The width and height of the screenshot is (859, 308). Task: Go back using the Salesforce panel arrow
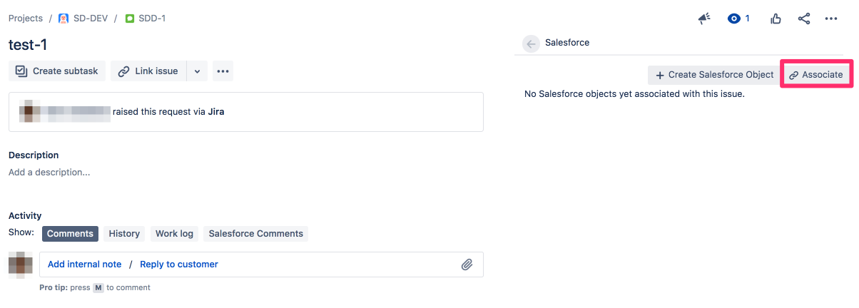click(x=531, y=43)
